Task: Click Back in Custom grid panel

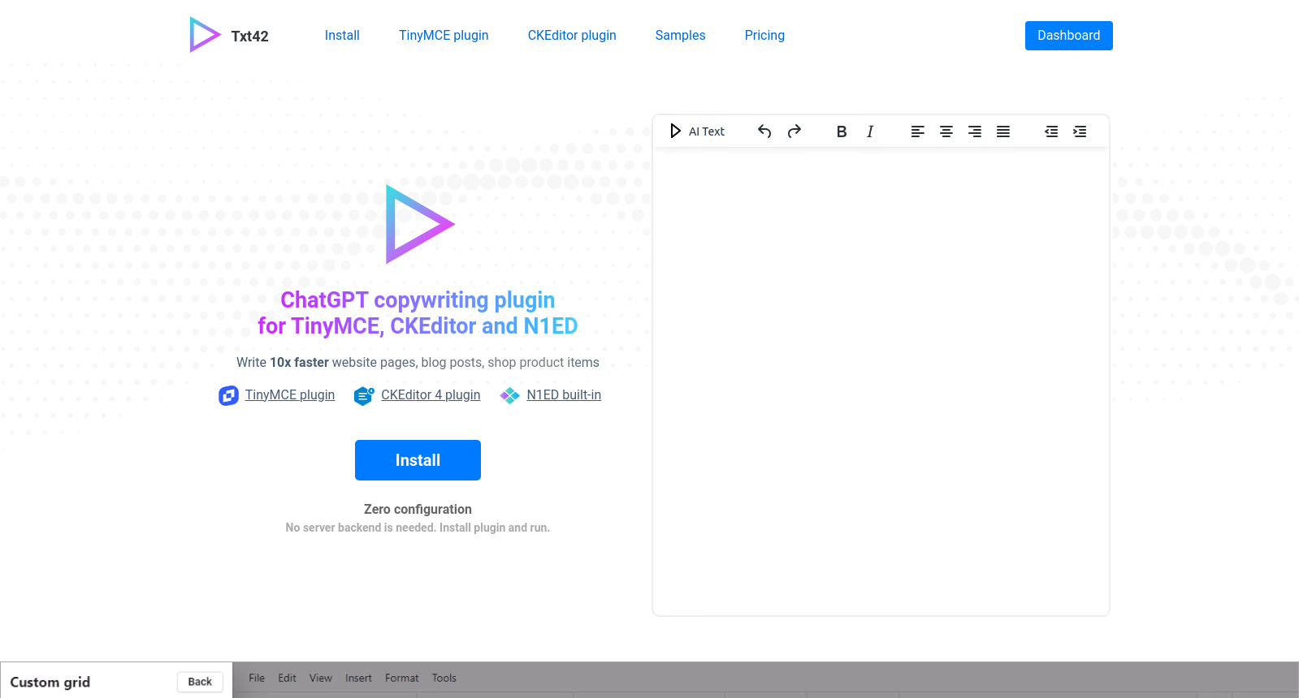Action: [x=200, y=682]
